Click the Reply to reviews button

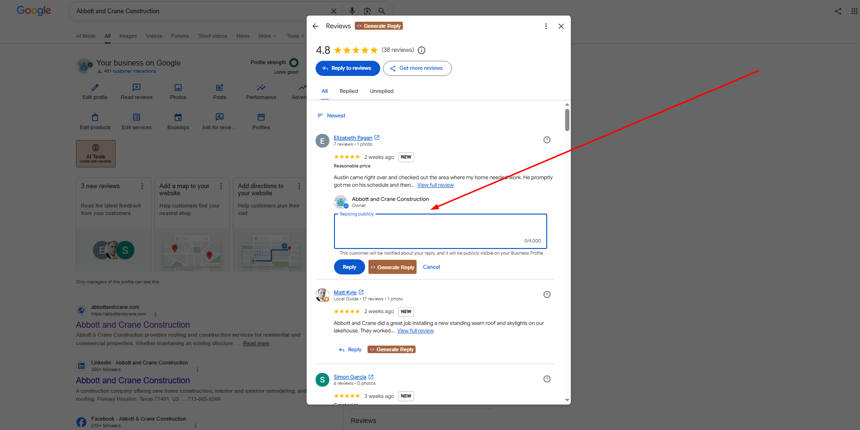click(x=348, y=68)
